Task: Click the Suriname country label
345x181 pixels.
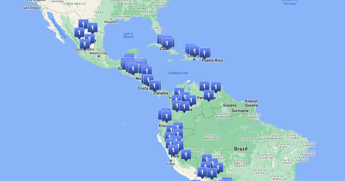Action: [x=240, y=111]
